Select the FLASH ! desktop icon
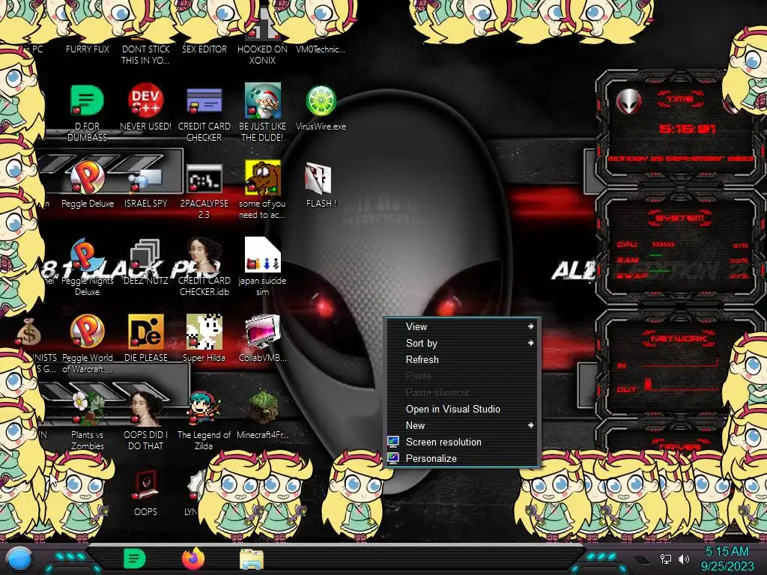This screenshot has width=767, height=575. click(318, 178)
